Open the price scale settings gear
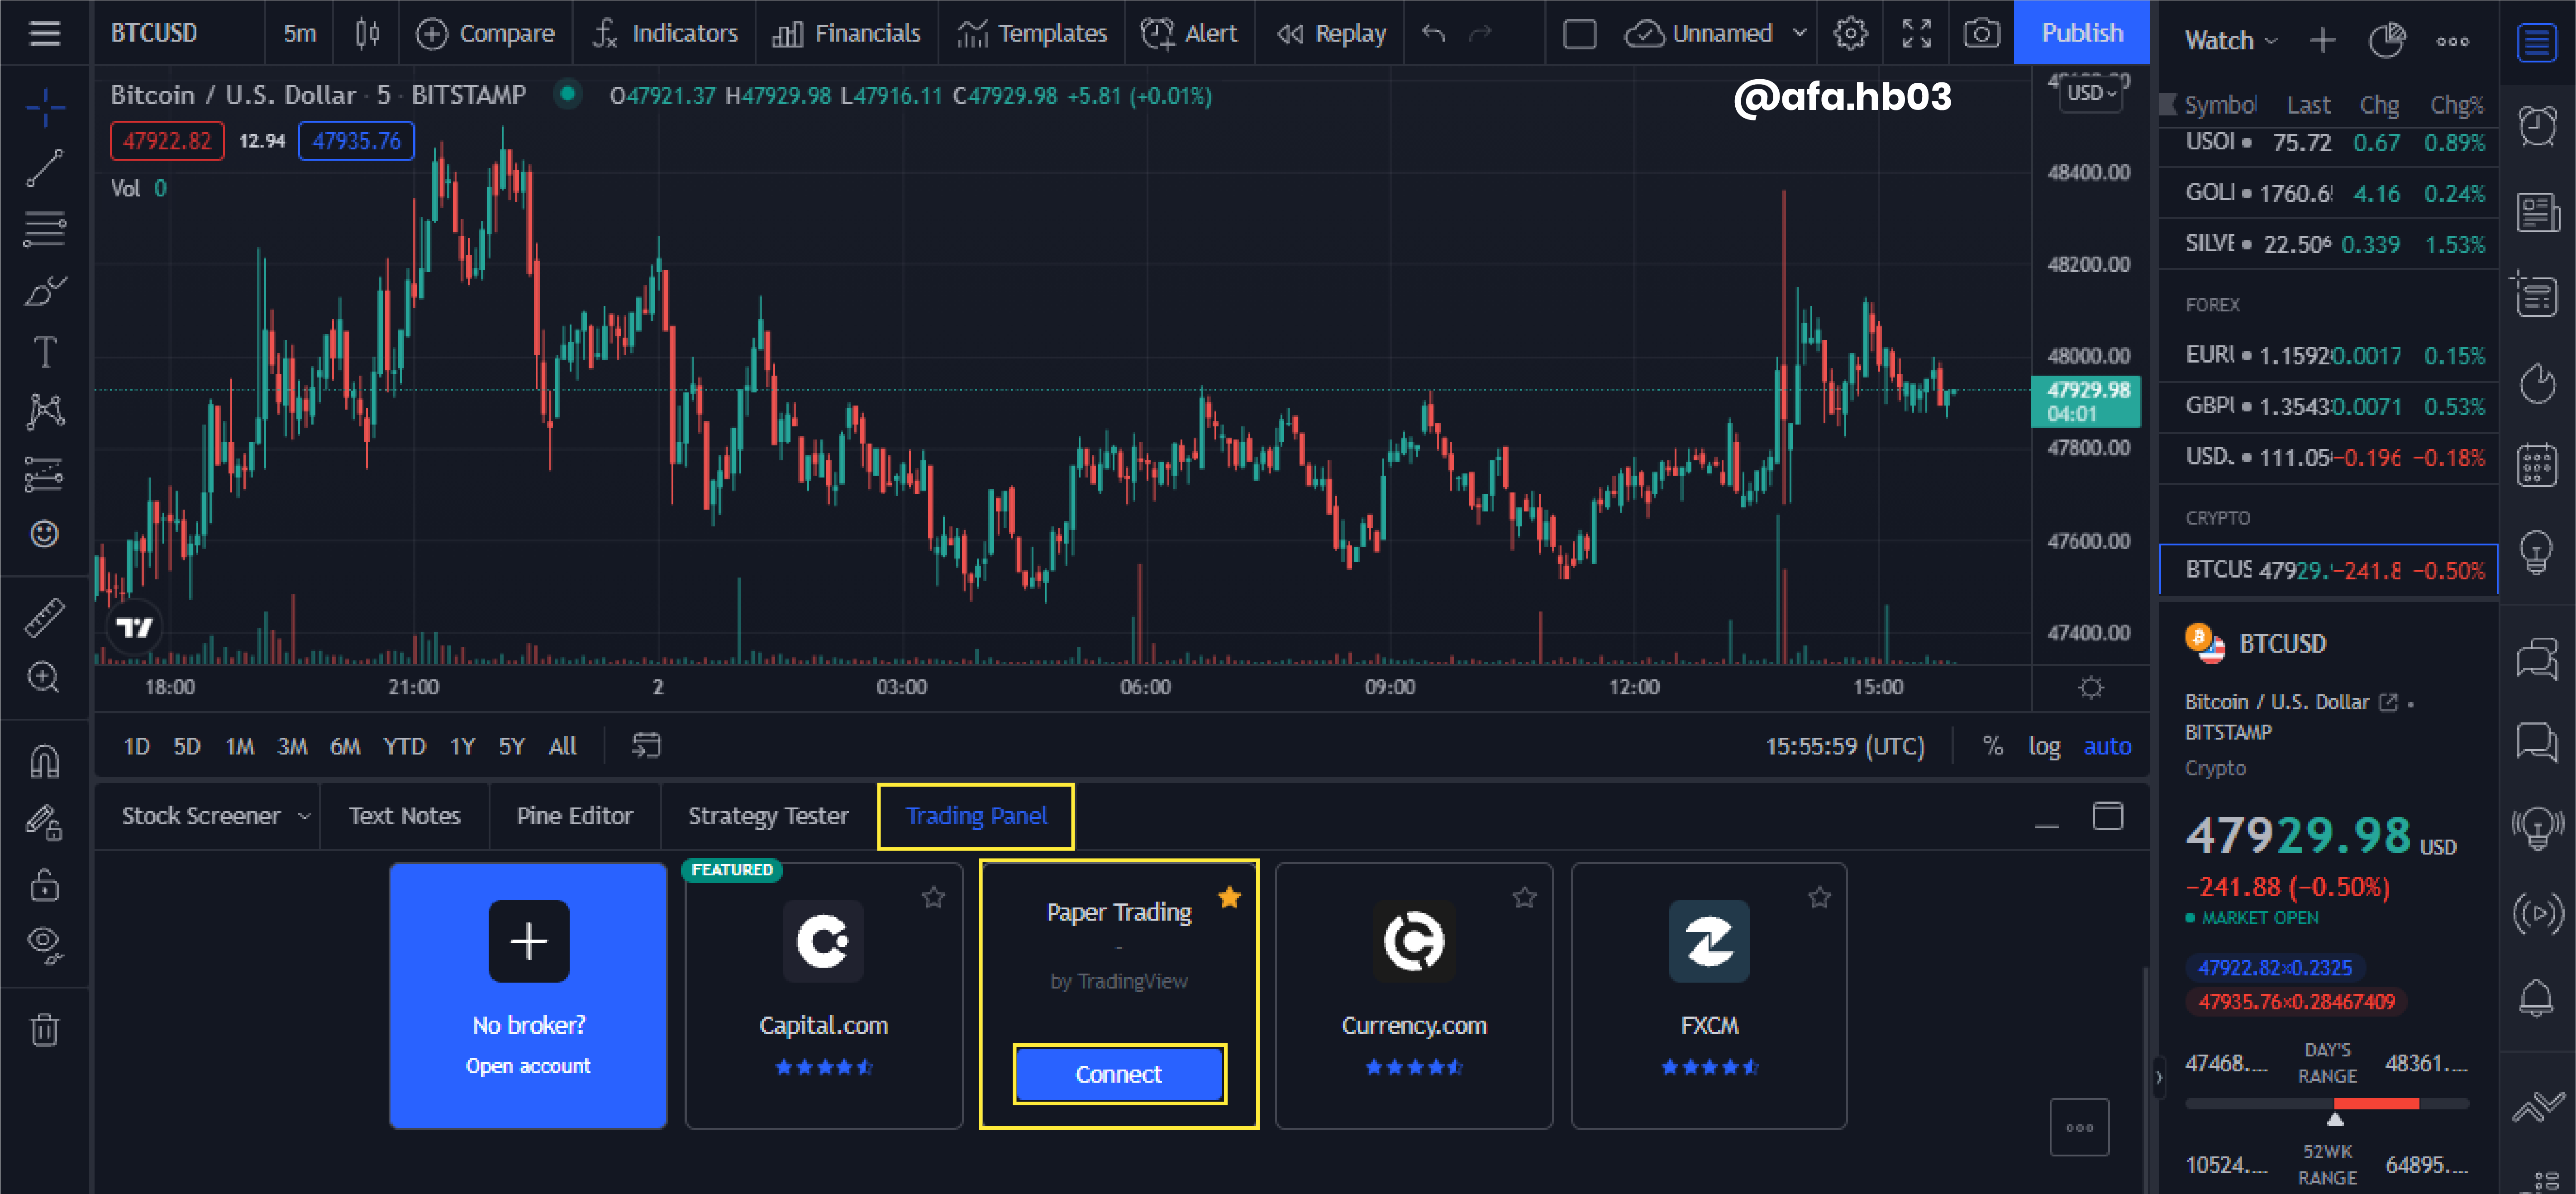 [x=2090, y=688]
